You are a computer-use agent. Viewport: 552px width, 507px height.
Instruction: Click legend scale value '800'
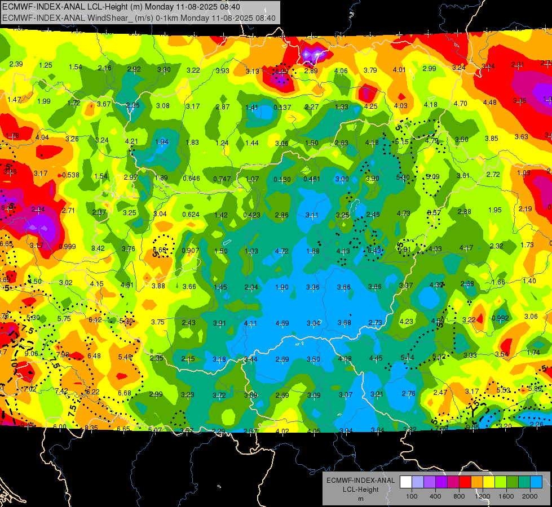coord(459,496)
